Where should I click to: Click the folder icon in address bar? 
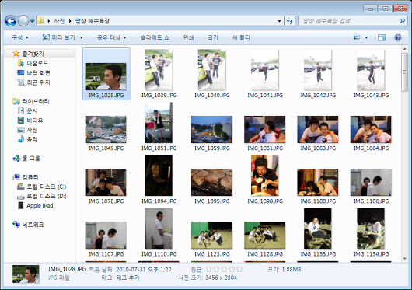40,21
